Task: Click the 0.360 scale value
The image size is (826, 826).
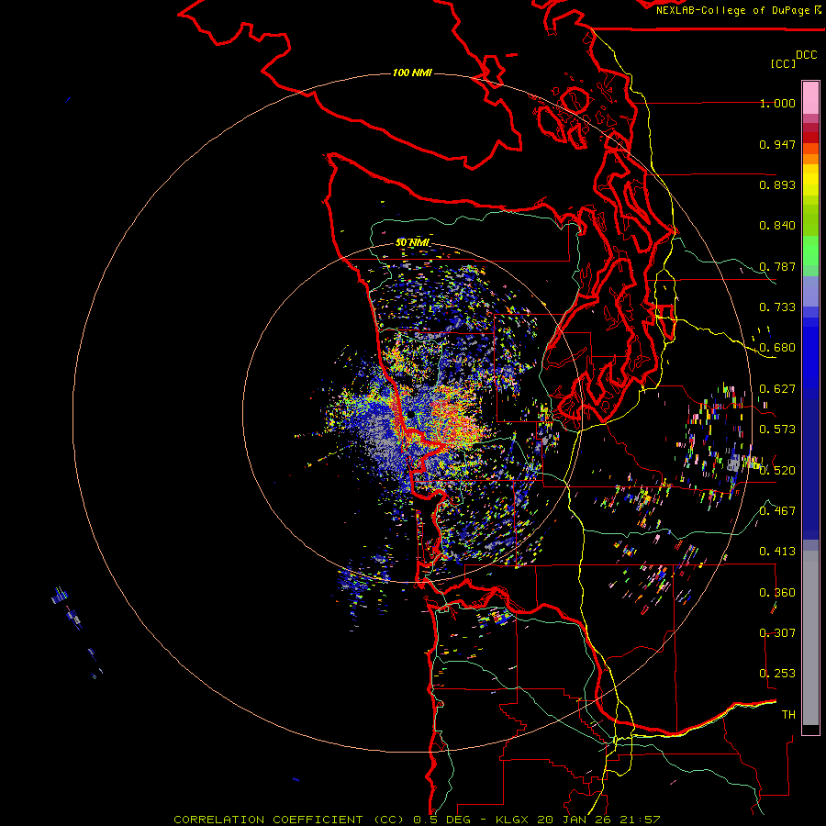Action: (x=777, y=592)
